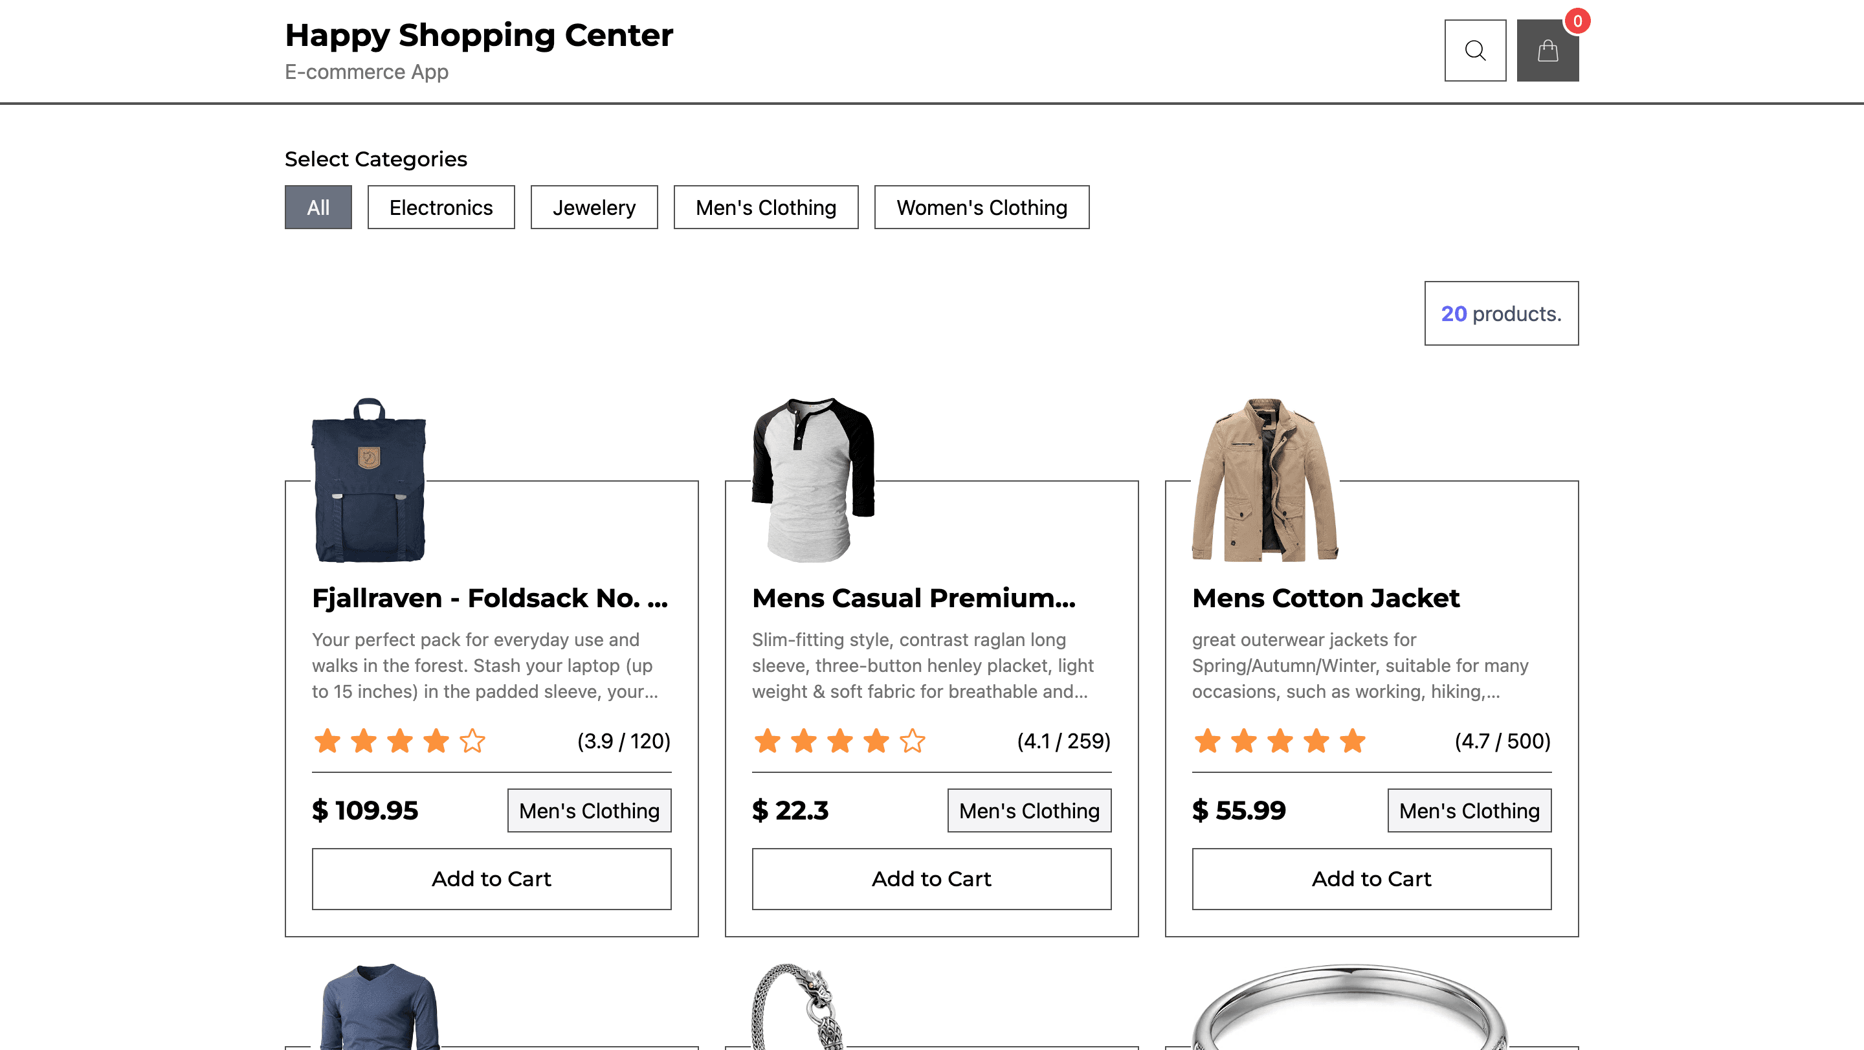Click the third star of Fjallraven rating
1864x1050 pixels.
coord(400,741)
